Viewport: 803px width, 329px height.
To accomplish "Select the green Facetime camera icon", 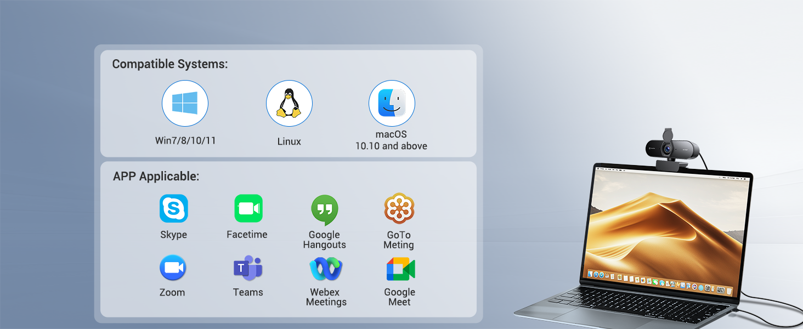I will (x=248, y=208).
